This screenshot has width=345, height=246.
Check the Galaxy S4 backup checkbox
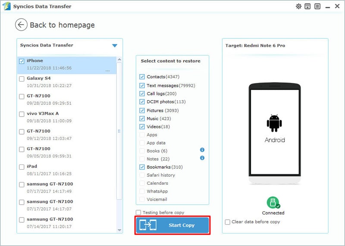(22, 79)
